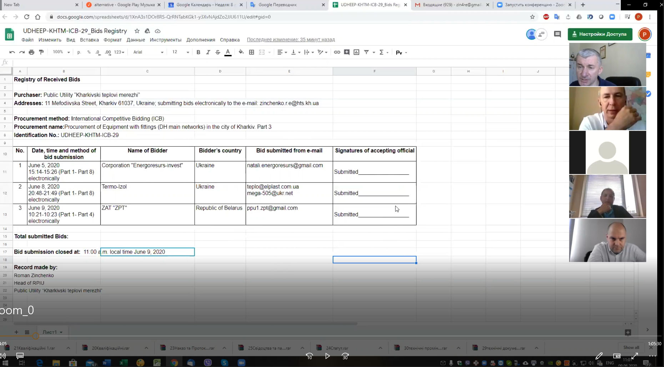Play the video recording

[327, 356]
